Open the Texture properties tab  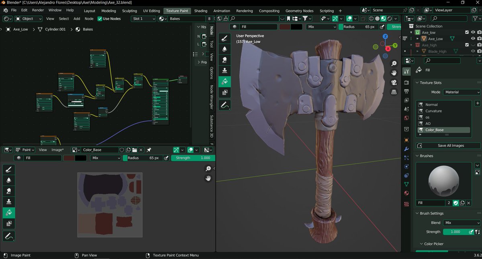click(x=406, y=203)
